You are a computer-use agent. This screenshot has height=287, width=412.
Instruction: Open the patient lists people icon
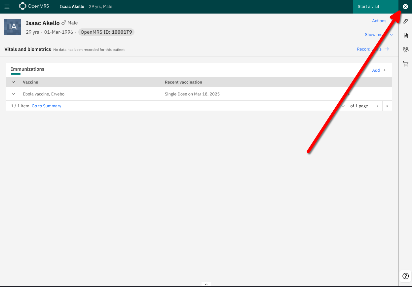pyautogui.click(x=406, y=50)
